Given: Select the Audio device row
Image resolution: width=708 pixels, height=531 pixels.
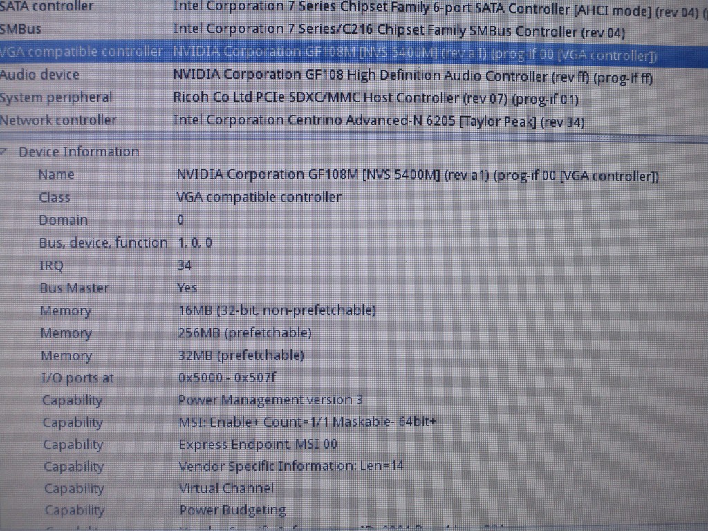Looking at the screenshot, I should click(354, 76).
